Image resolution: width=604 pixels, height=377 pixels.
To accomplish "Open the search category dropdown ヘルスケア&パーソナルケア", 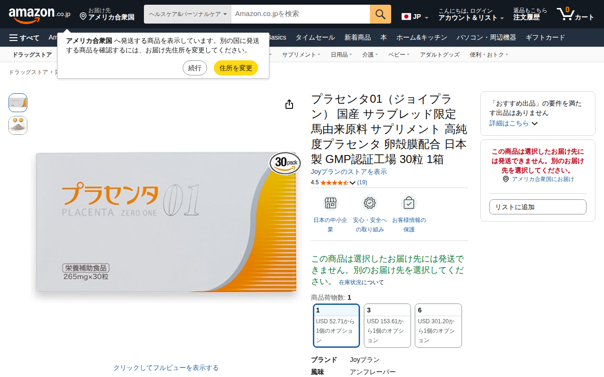I will tap(187, 14).
